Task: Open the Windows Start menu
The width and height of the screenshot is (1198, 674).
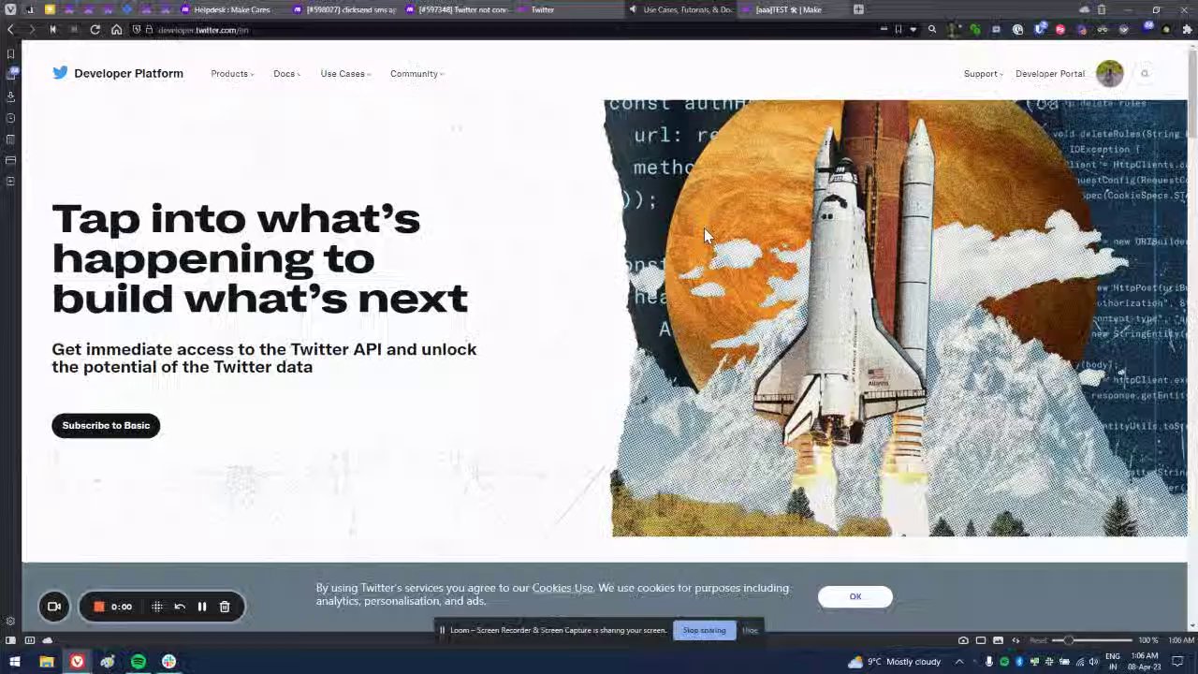Action: (15, 662)
